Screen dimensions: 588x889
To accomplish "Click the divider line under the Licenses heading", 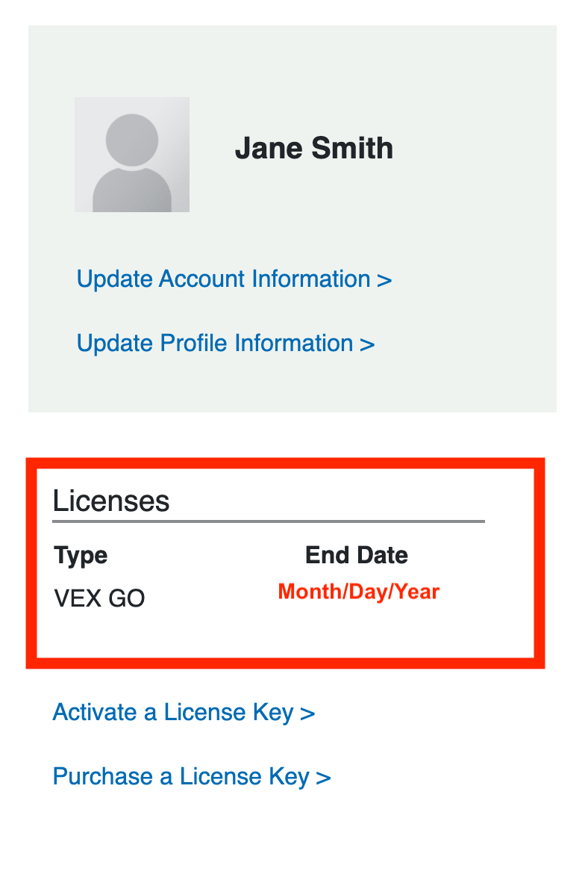I will pyautogui.click(x=269, y=521).
